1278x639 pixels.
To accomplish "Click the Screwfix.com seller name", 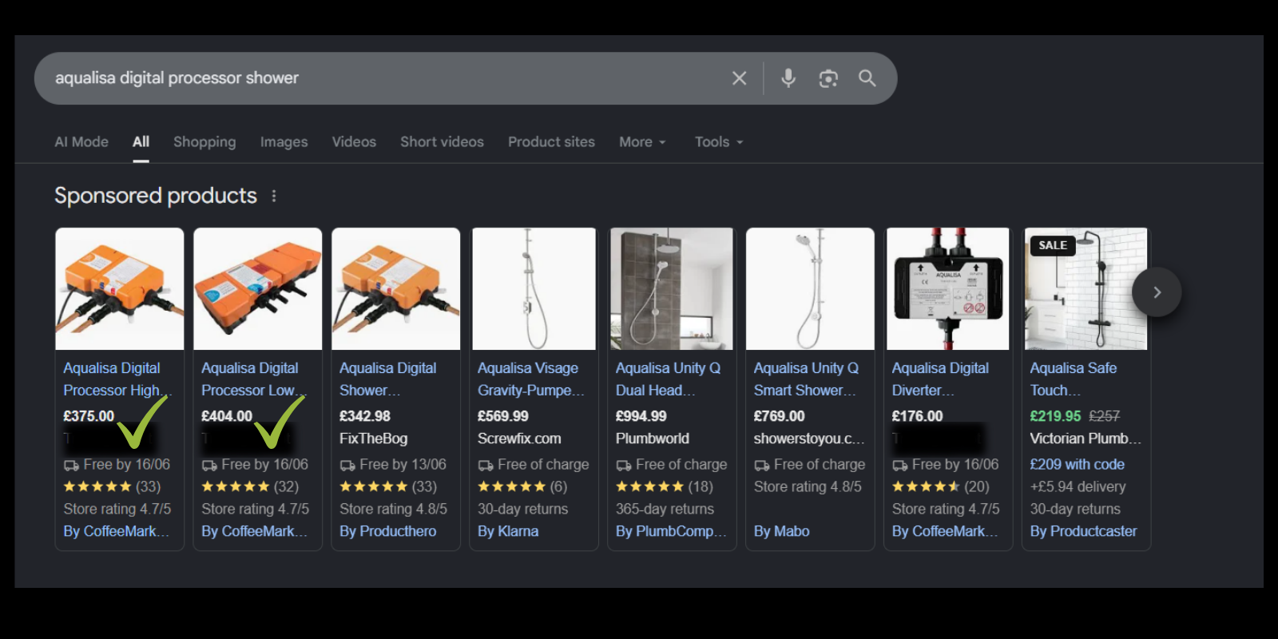I will tap(519, 439).
